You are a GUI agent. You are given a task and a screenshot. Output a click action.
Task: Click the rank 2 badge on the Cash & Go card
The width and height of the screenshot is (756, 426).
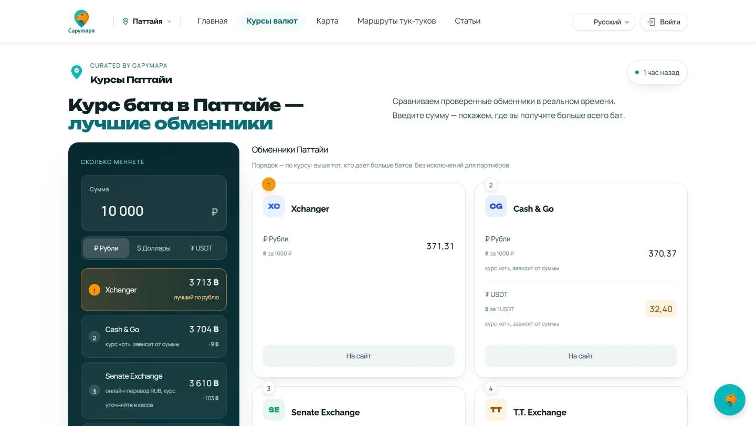click(x=491, y=185)
